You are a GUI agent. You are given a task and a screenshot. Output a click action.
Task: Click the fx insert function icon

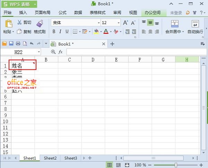(60, 52)
